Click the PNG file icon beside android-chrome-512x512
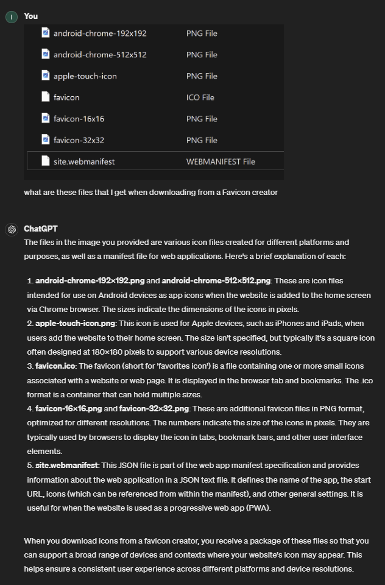The width and height of the screenshot is (385, 585). [x=45, y=54]
